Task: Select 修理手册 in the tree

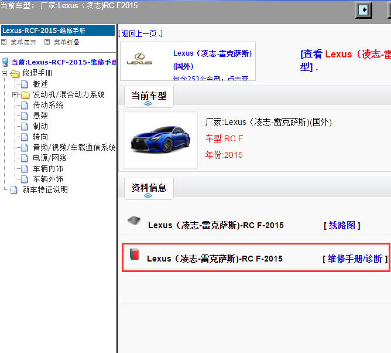Action: 37,73
